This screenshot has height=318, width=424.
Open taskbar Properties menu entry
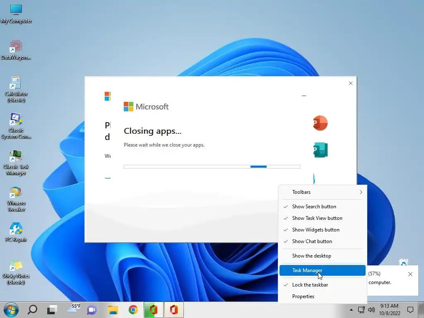[x=323, y=296]
